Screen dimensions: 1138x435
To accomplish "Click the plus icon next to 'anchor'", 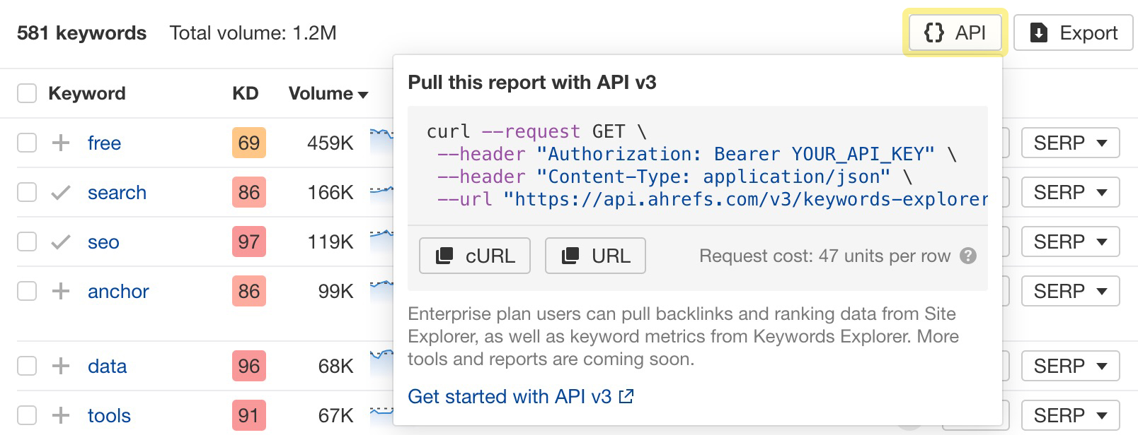I will click(x=61, y=291).
